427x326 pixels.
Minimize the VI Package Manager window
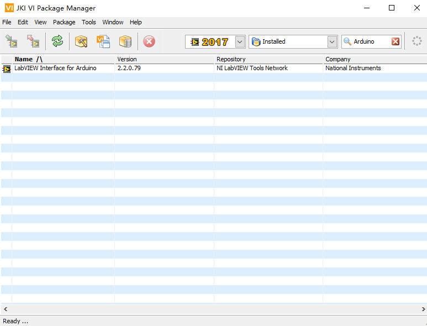coord(367,8)
